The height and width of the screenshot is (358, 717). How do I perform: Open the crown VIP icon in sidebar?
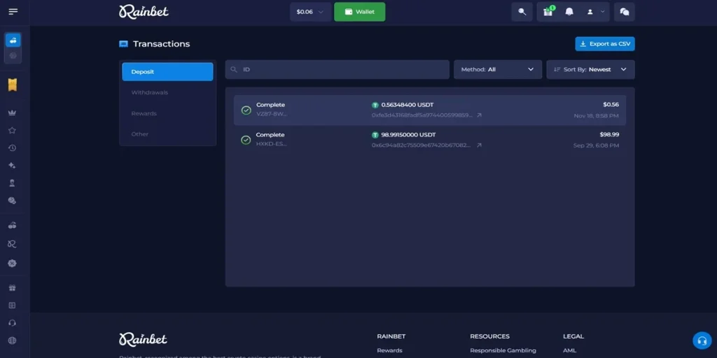[13, 113]
